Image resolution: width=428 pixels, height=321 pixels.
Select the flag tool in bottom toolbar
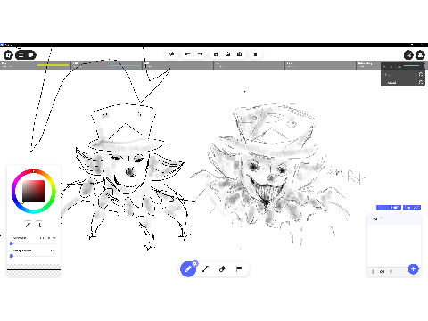click(239, 269)
